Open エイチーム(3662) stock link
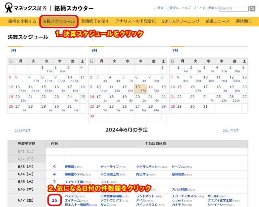The width and height of the screenshot is (259, 207). 76,201
